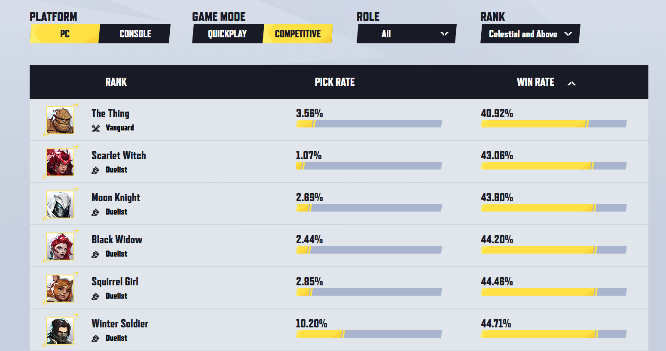Viewport: 666px width, 351px height.
Task: Switch platform to Console
Action: pyautogui.click(x=135, y=34)
